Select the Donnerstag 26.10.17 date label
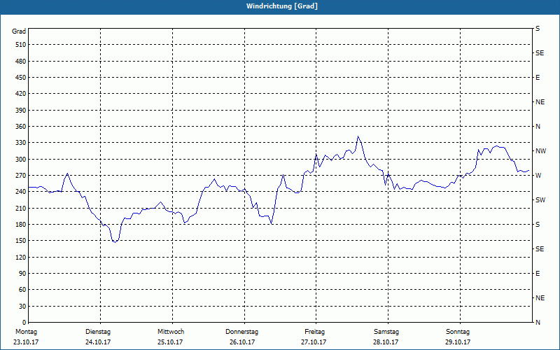This screenshot has height=350, width=560. click(241, 337)
